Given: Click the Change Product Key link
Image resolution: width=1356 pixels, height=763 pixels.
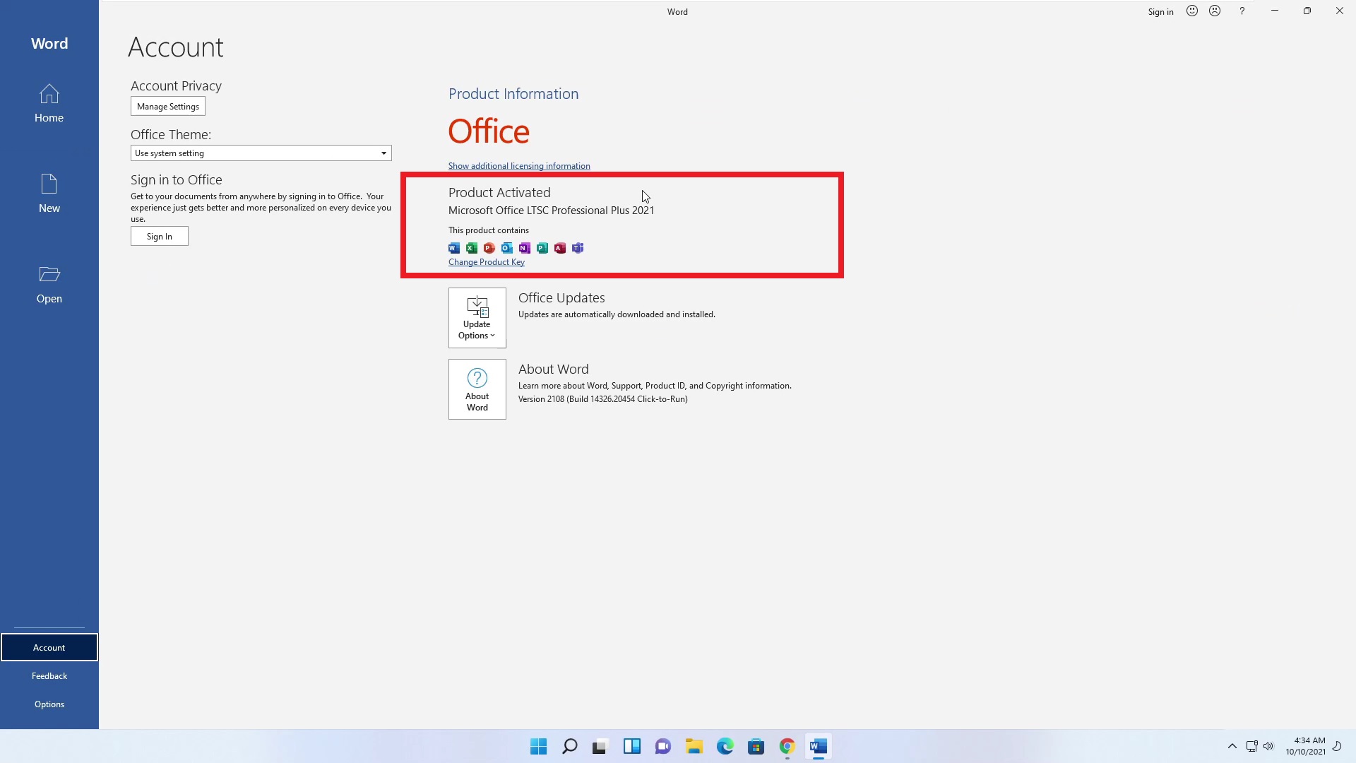Looking at the screenshot, I should coord(487,262).
